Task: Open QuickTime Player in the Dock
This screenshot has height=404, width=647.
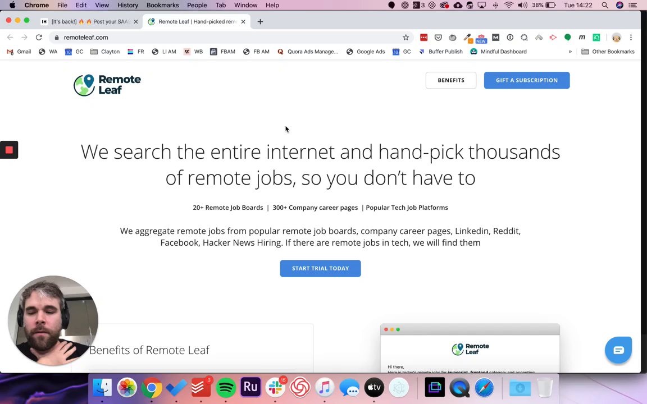Action: click(x=459, y=388)
